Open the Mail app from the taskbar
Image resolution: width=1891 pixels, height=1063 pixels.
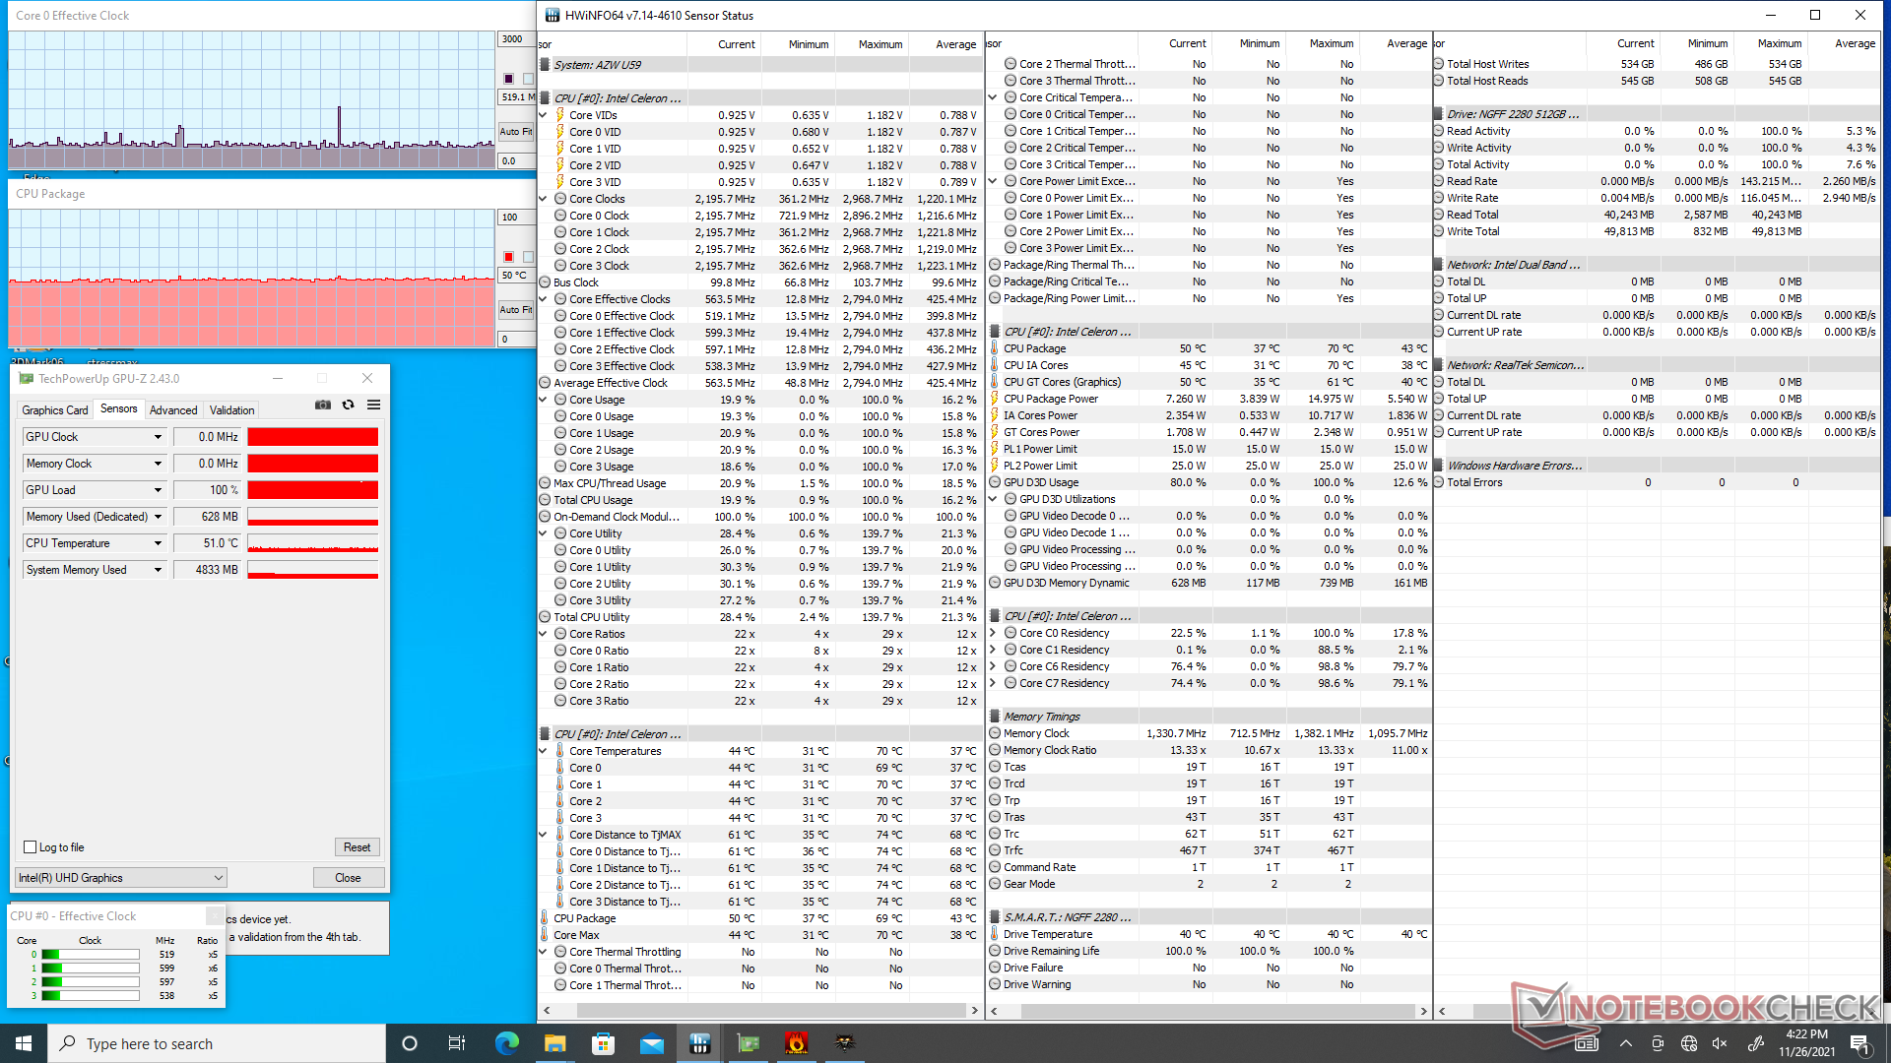651,1043
